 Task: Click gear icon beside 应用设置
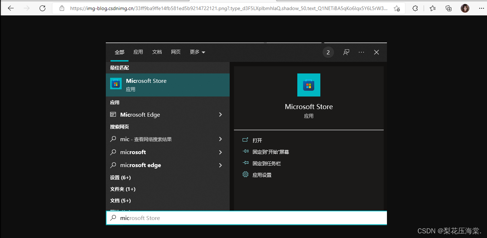point(245,174)
